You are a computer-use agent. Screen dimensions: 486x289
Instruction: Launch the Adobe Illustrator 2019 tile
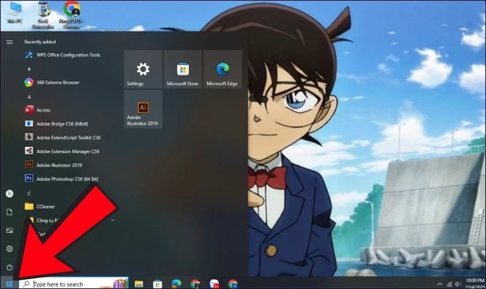click(x=143, y=109)
